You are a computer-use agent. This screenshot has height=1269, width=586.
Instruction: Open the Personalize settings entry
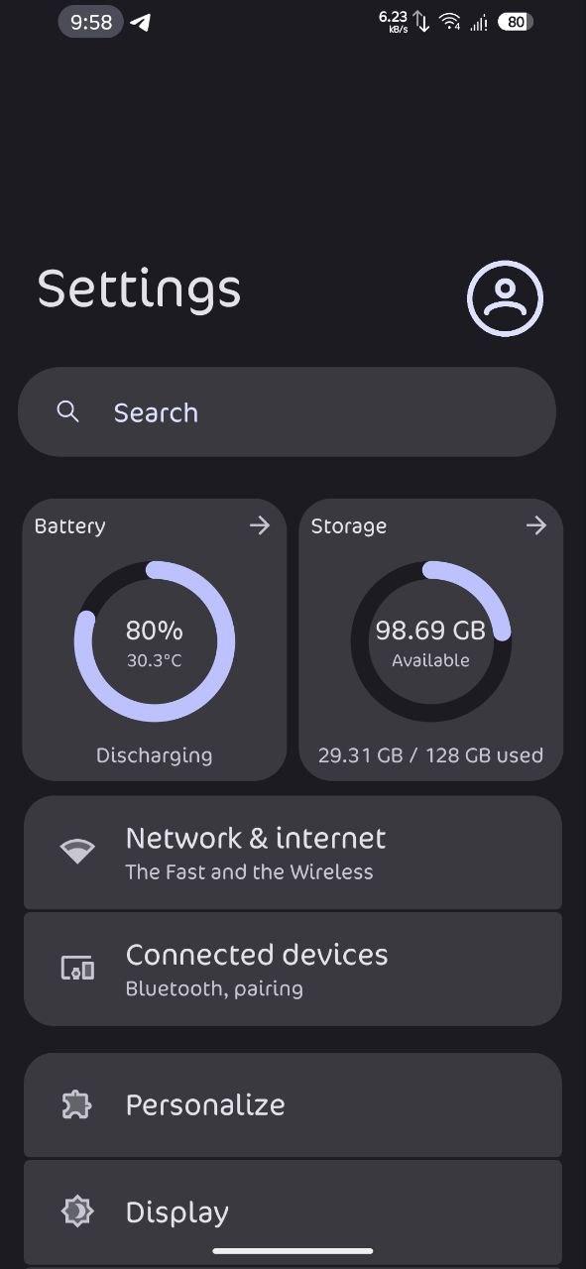pos(293,1104)
